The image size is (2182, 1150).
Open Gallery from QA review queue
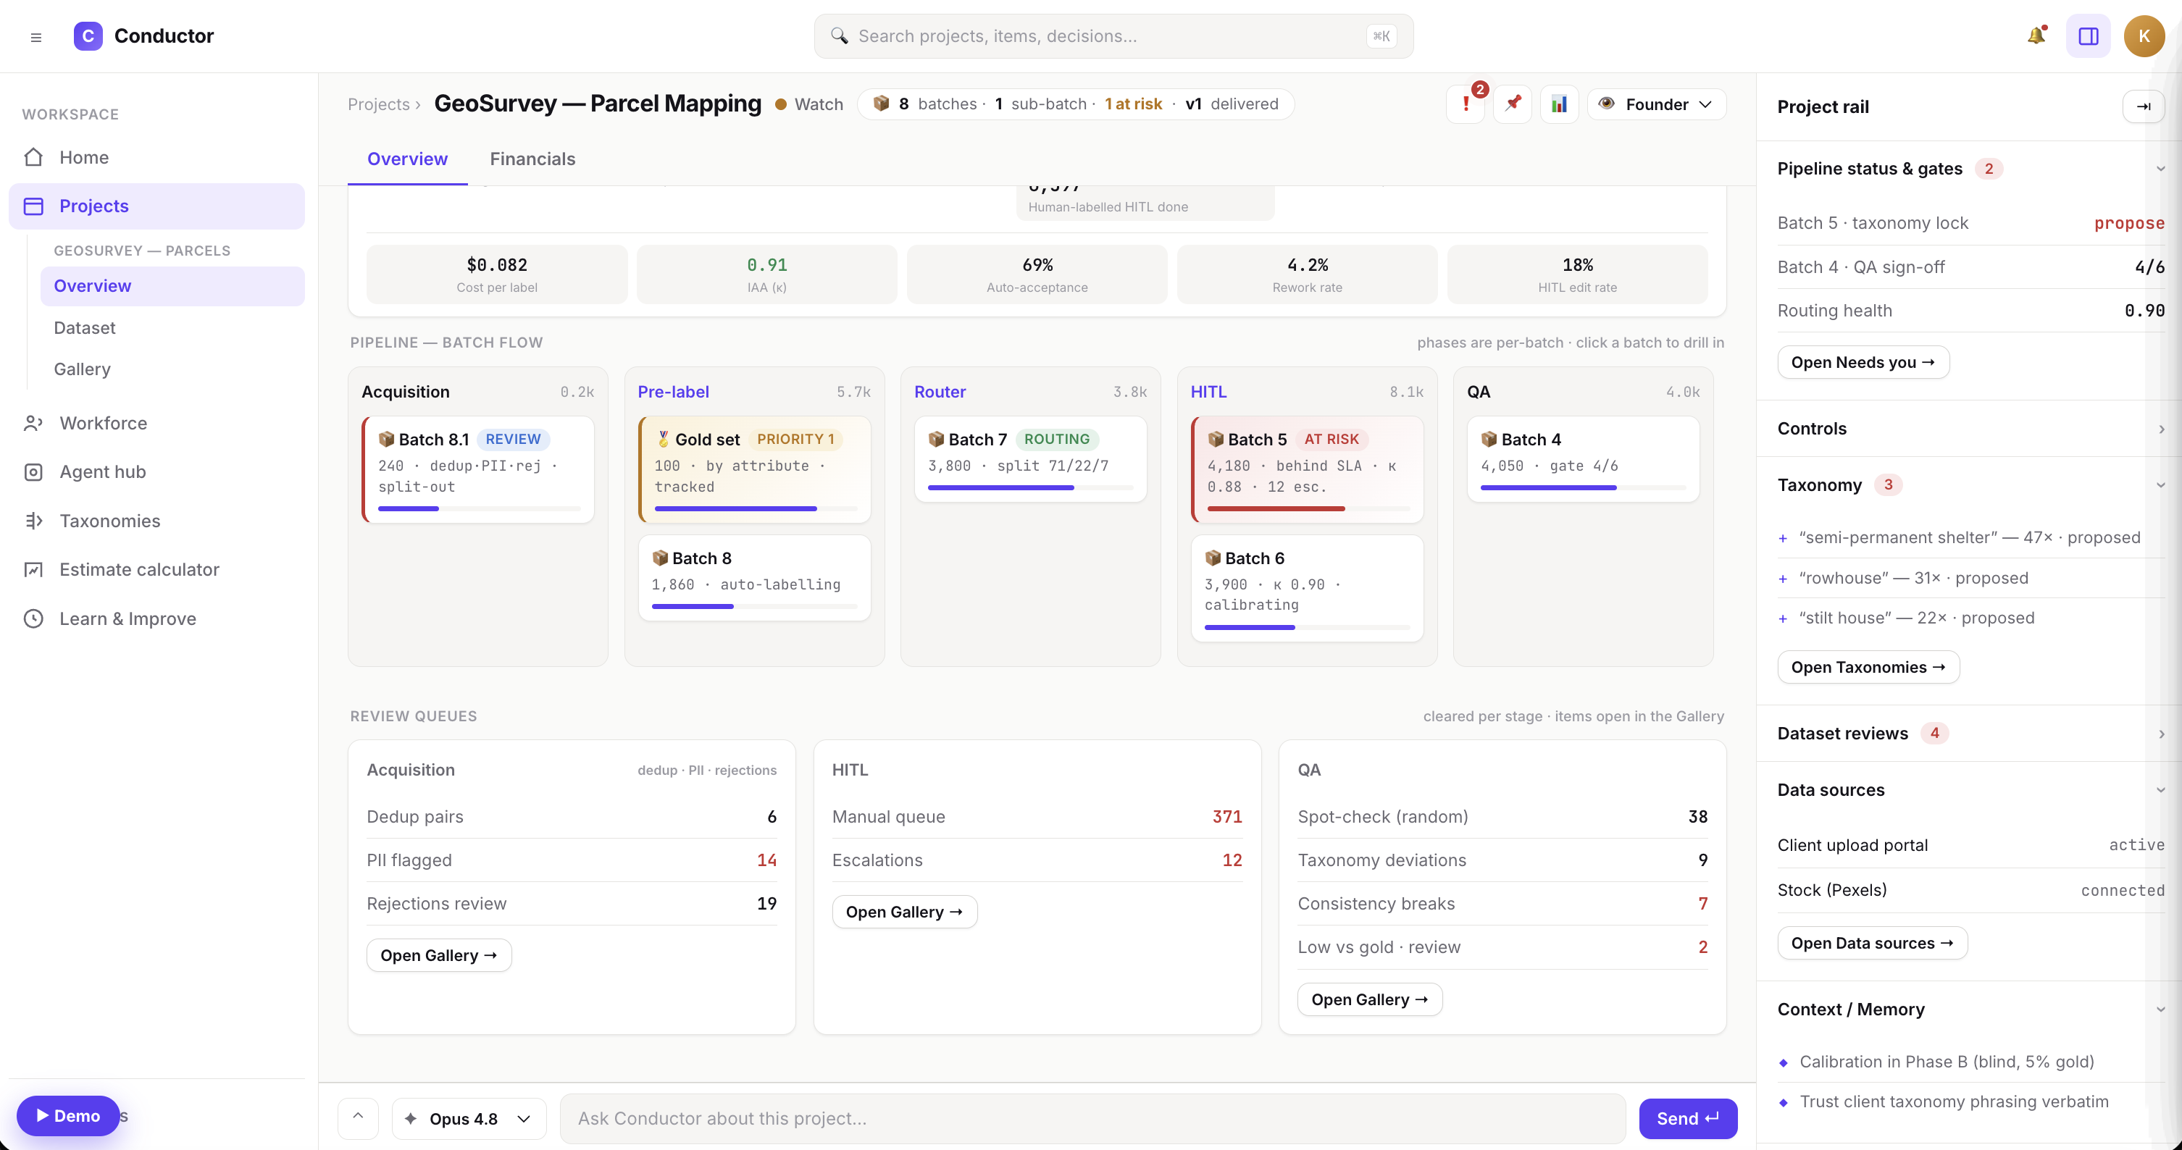pyautogui.click(x=1370, y=1000)
